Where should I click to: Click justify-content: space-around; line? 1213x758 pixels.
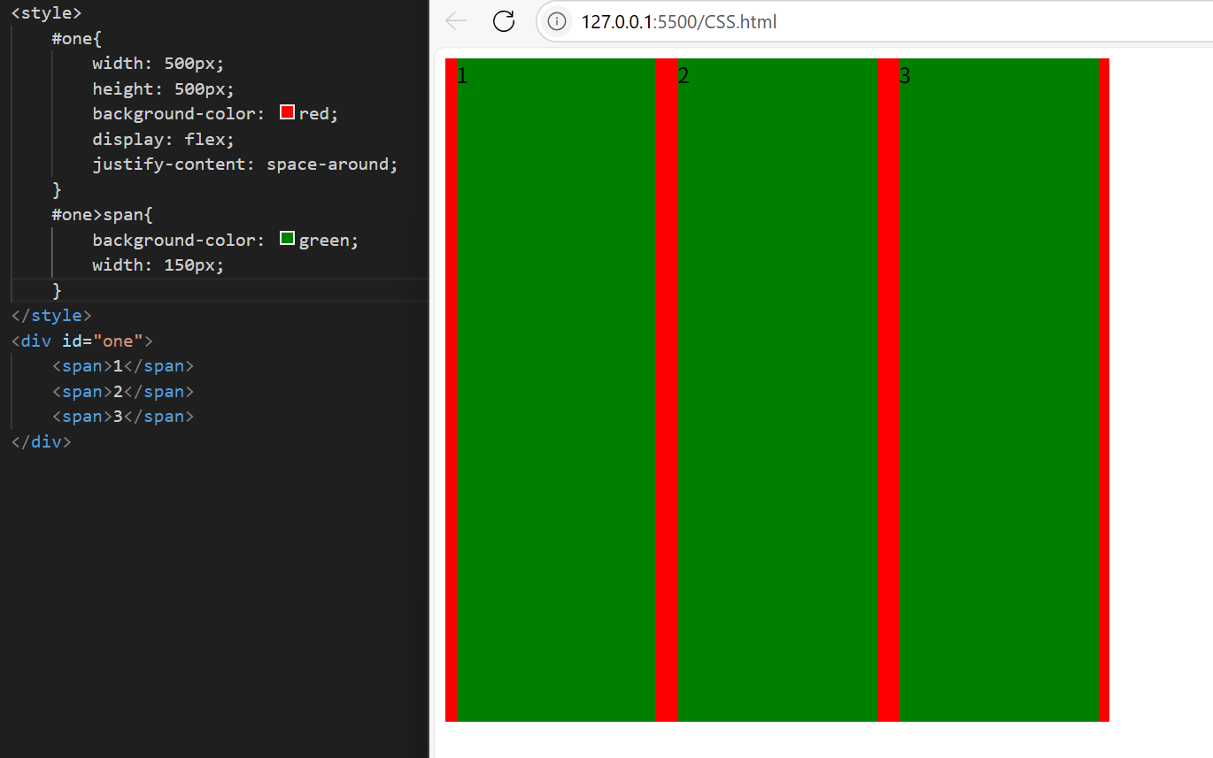[246, 165]
